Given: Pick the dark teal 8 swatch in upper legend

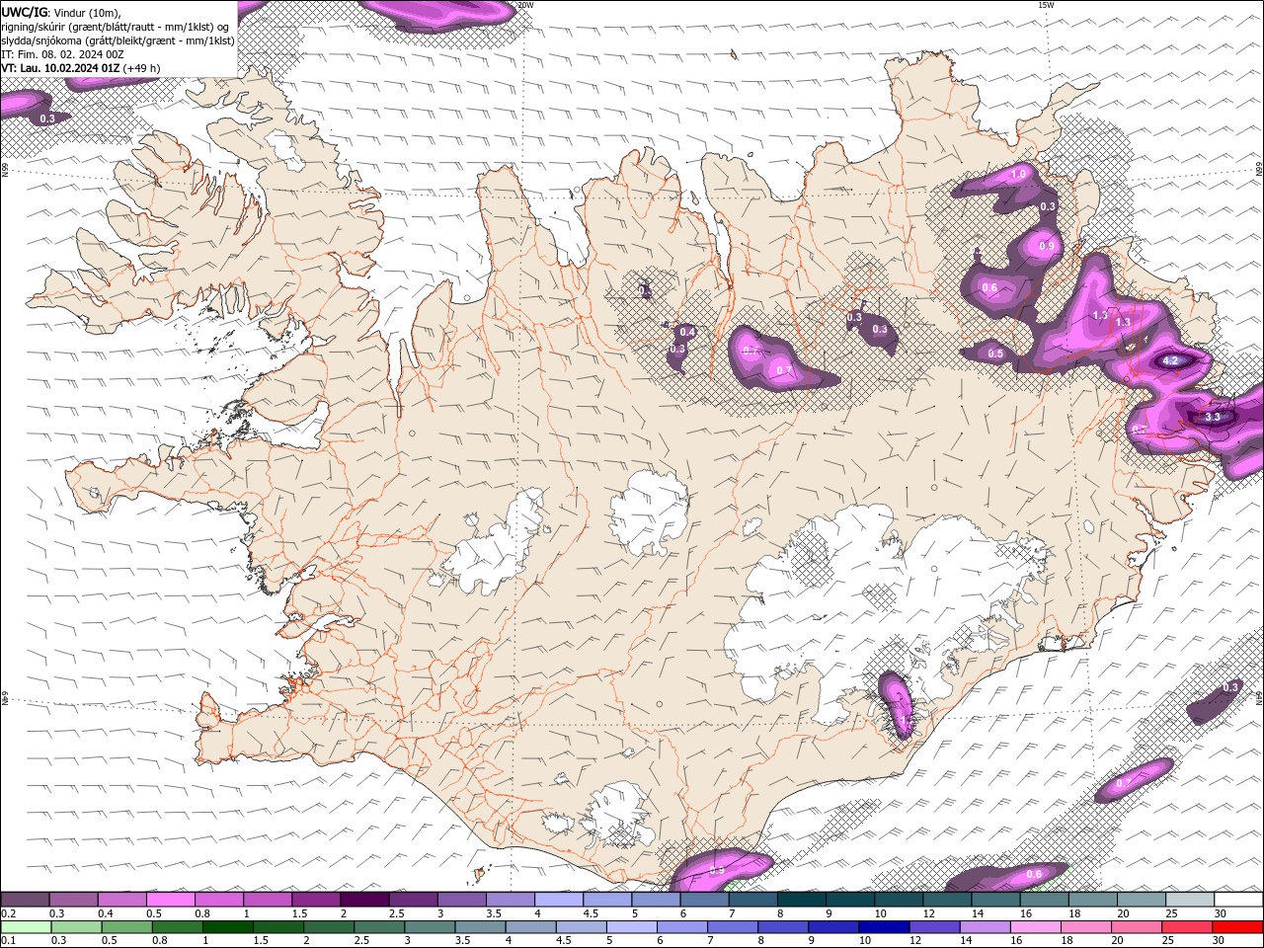Looking at the screenshot, I should point(801,900).
